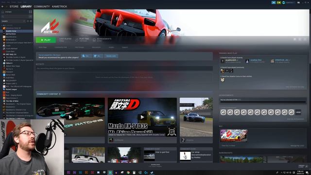
Task: Select DiRT Rally 2.0 in the library
Action: coord(11,54)
